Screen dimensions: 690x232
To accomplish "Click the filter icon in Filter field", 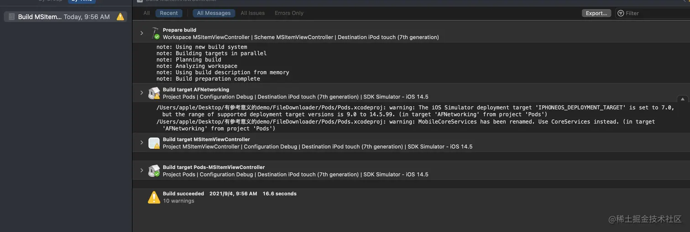I will tap(621, 13).
